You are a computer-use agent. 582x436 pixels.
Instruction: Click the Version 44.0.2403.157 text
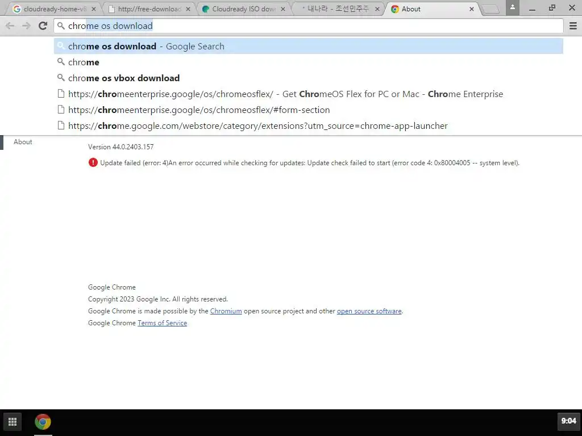point(120,147)
